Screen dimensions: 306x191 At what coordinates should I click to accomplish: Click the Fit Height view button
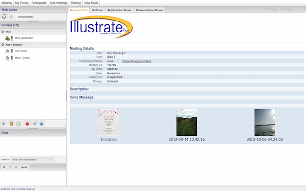pos(273,10)
